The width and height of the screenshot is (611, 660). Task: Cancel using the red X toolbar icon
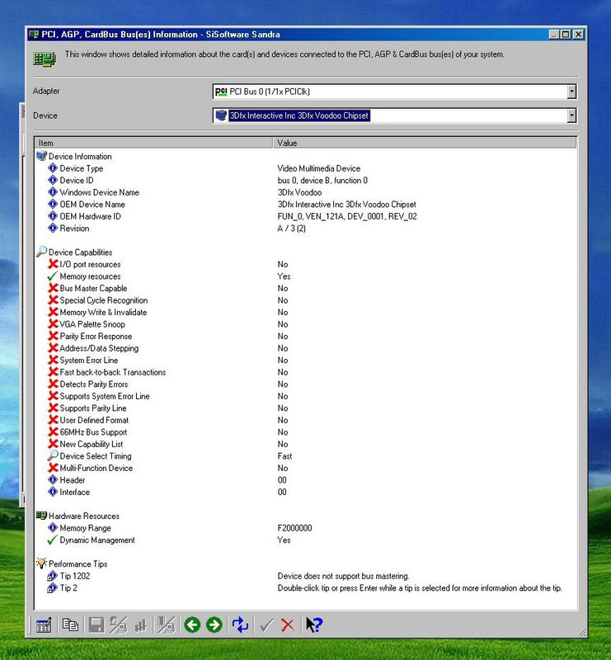click(288, 625)
